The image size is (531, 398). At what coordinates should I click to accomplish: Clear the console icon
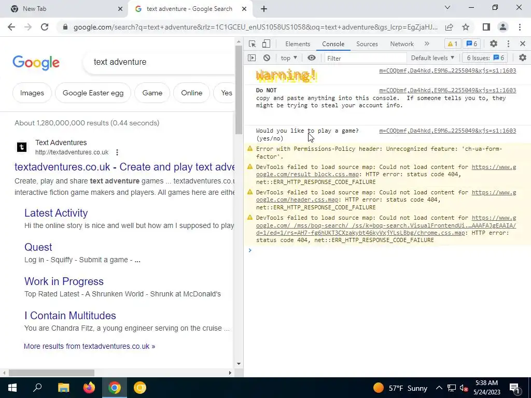pos(267,58)
